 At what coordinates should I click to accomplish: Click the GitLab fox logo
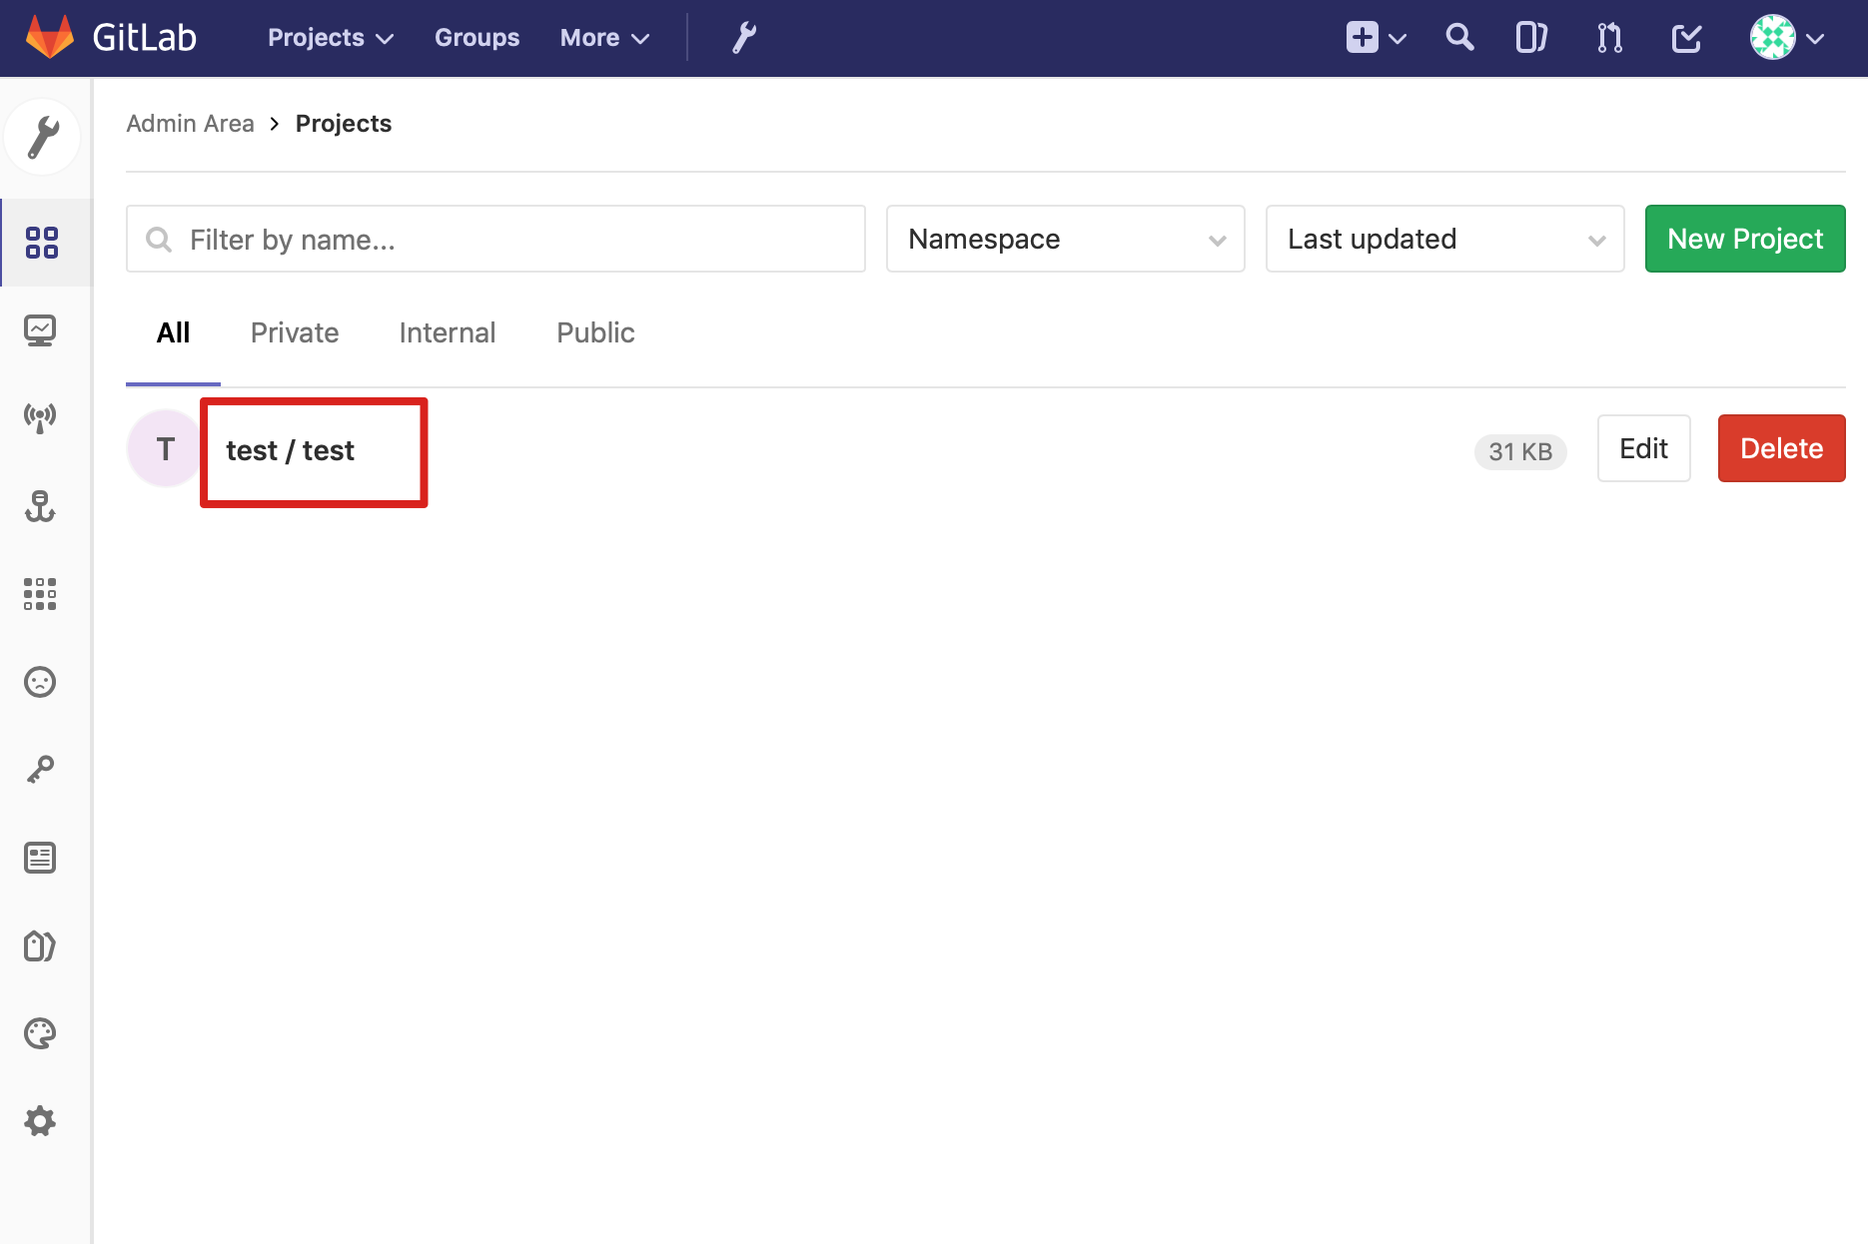(49, 37)
